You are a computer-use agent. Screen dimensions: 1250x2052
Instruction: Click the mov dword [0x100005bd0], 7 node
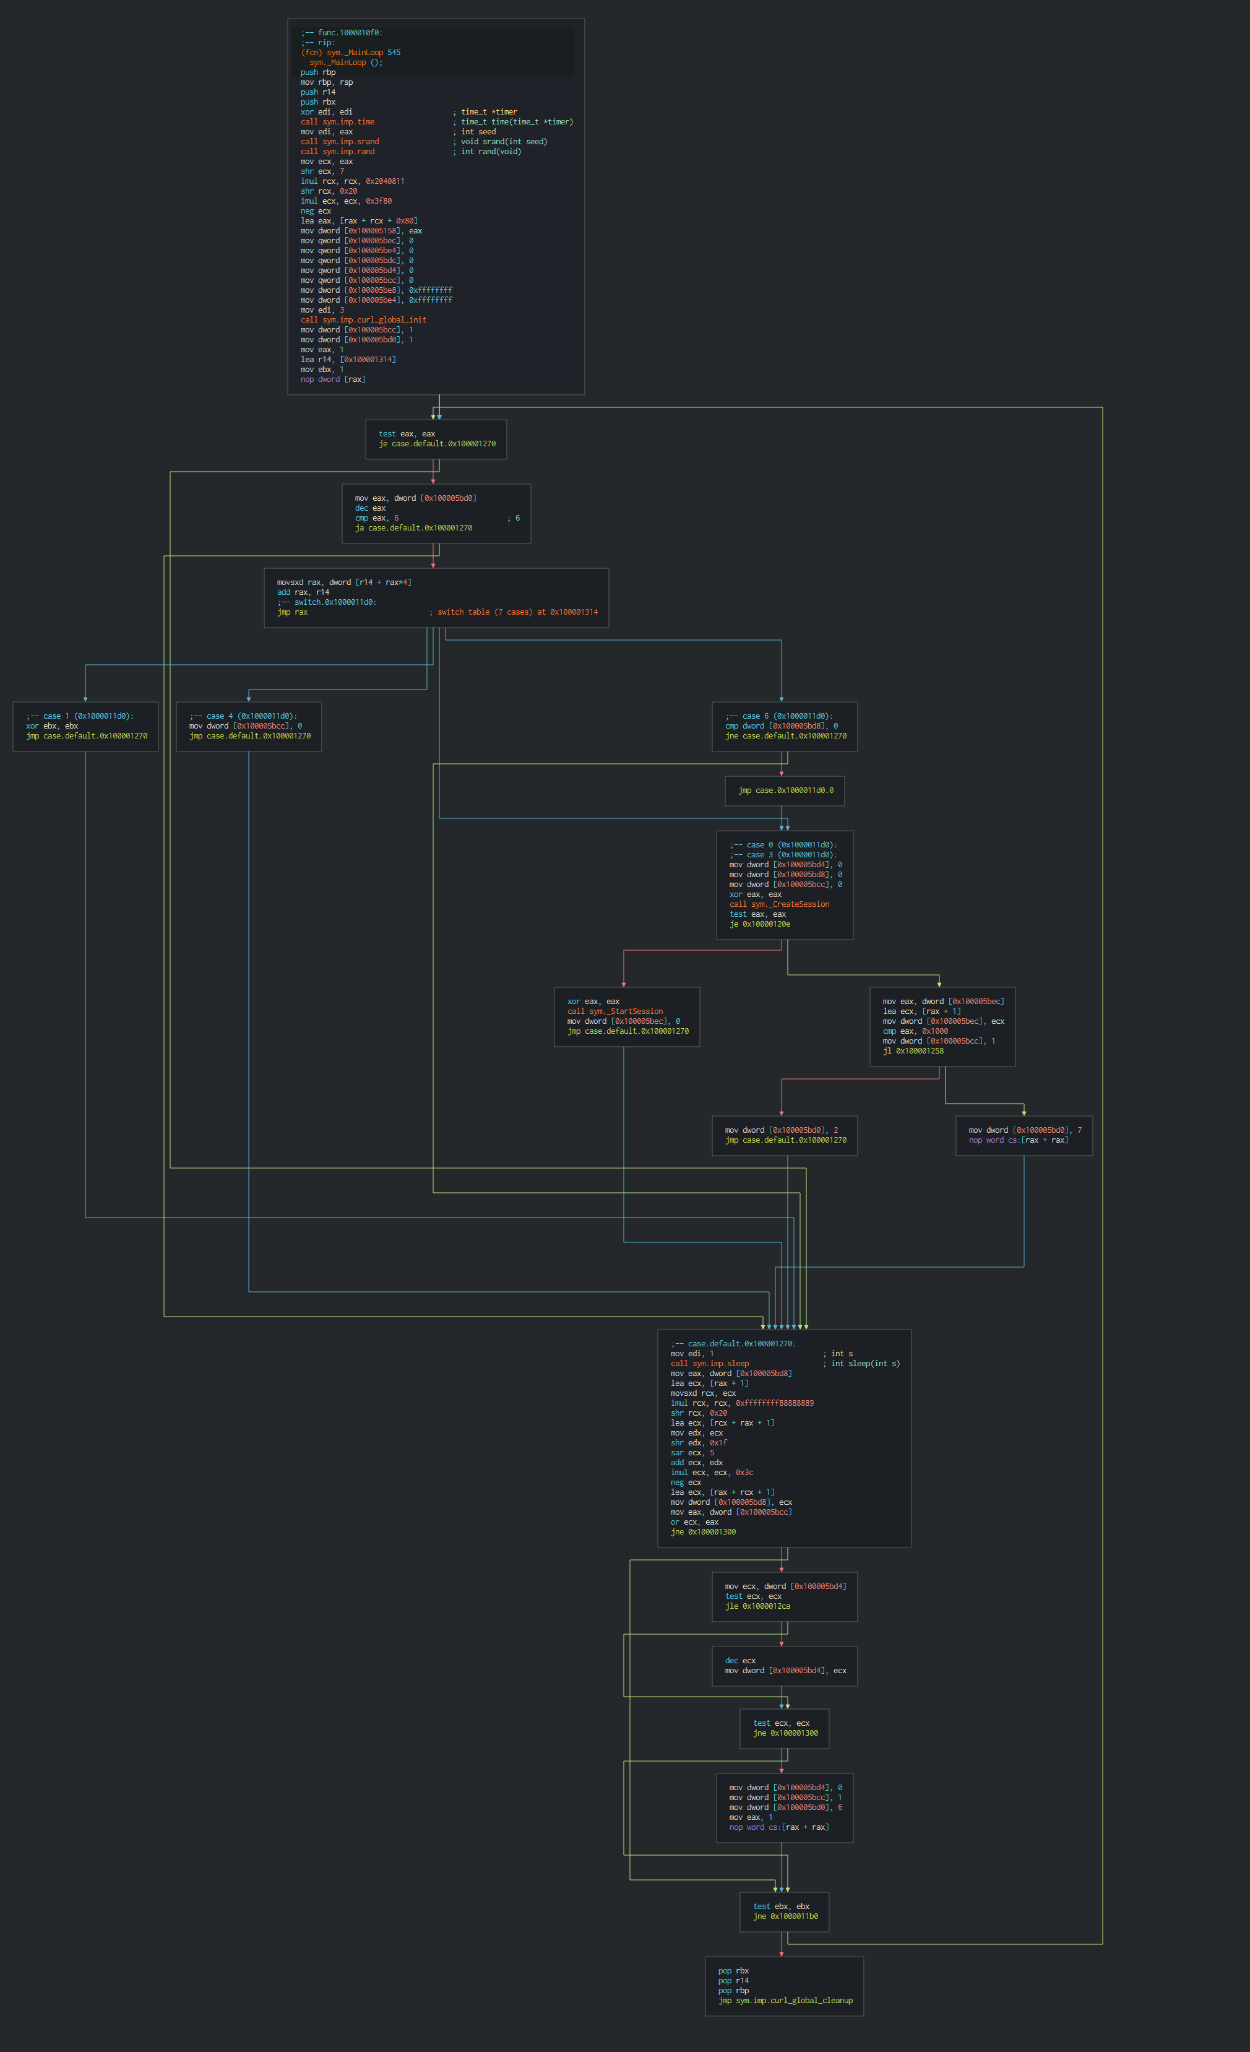coord(1024,1135)
